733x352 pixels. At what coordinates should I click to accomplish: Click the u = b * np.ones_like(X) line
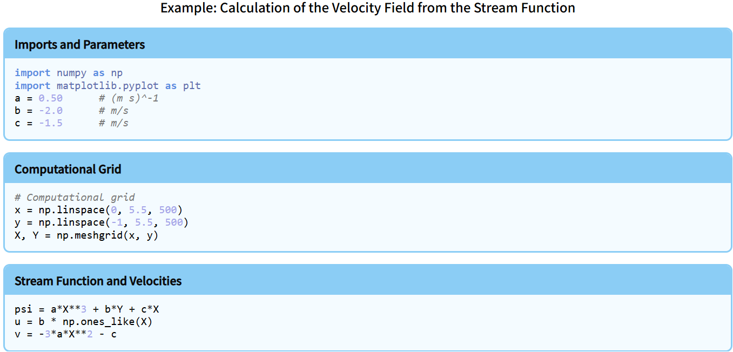(x=84, y=322)
